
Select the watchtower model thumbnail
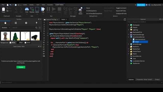tap(5, 36)
